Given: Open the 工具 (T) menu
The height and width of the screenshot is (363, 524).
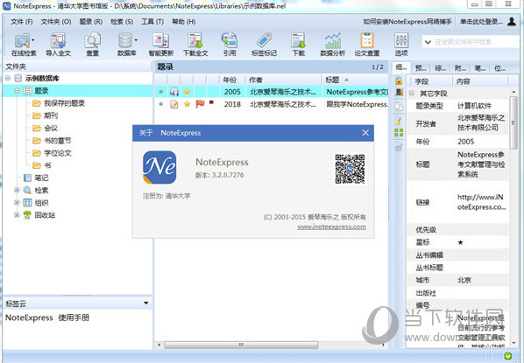Looking at the screenshot, I should tap(152, 22).
